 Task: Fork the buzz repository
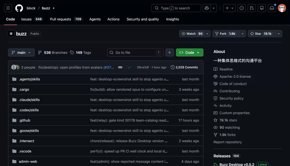pyautogui.click(x=226, y=33)
